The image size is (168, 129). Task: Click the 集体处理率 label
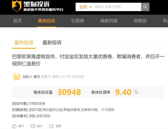click(x=101, y=92)
